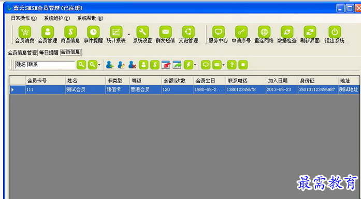Select the 测试地址 address cell
361x199 pixels.
click(x=349, y=89)
